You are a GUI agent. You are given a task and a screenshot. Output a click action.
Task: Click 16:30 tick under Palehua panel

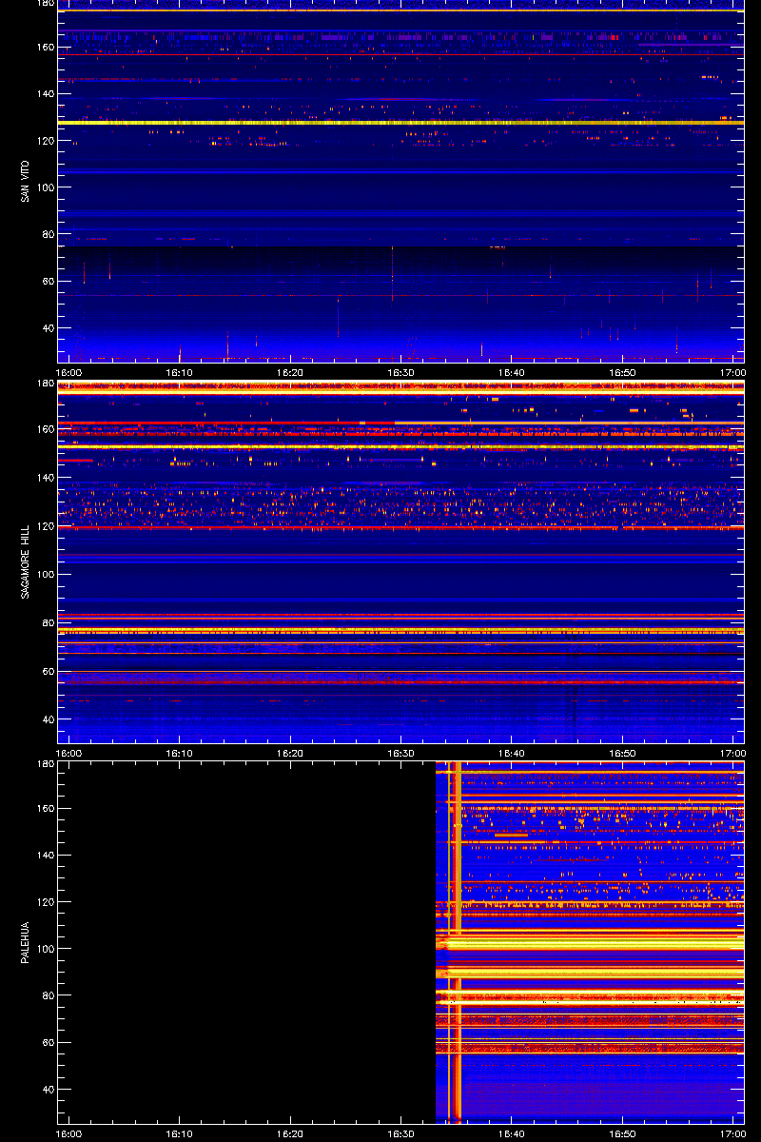[x=400, y=1134]
